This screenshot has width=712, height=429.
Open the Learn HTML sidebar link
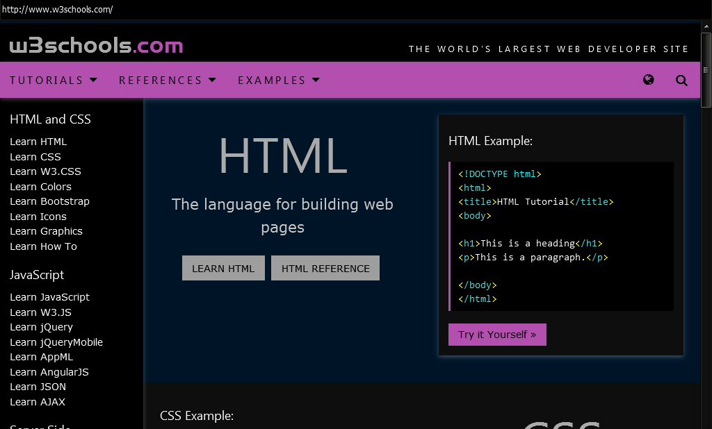(x=38, y=142)
